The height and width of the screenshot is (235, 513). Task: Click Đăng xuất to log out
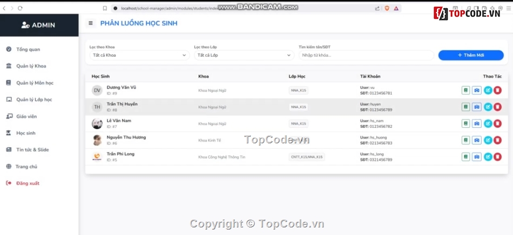(27, 183)
